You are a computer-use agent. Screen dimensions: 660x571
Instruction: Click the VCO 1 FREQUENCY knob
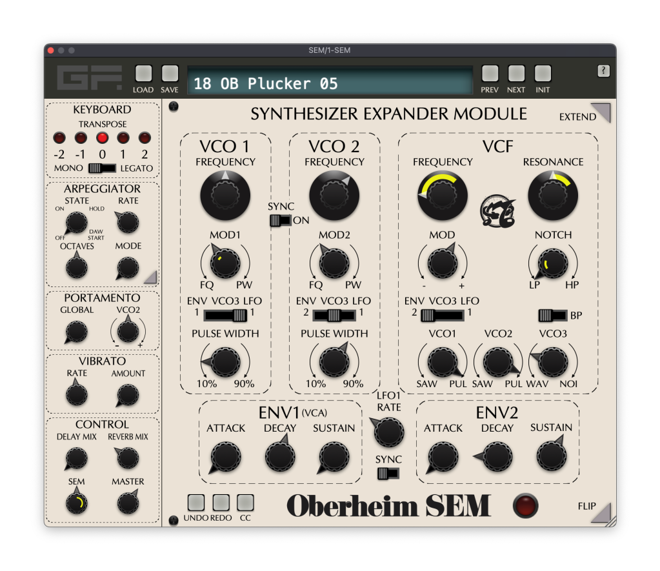point(225,195)
